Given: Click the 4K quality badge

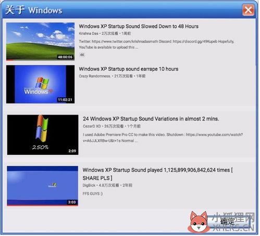Looking at the screenshot, I should (82, 55).
